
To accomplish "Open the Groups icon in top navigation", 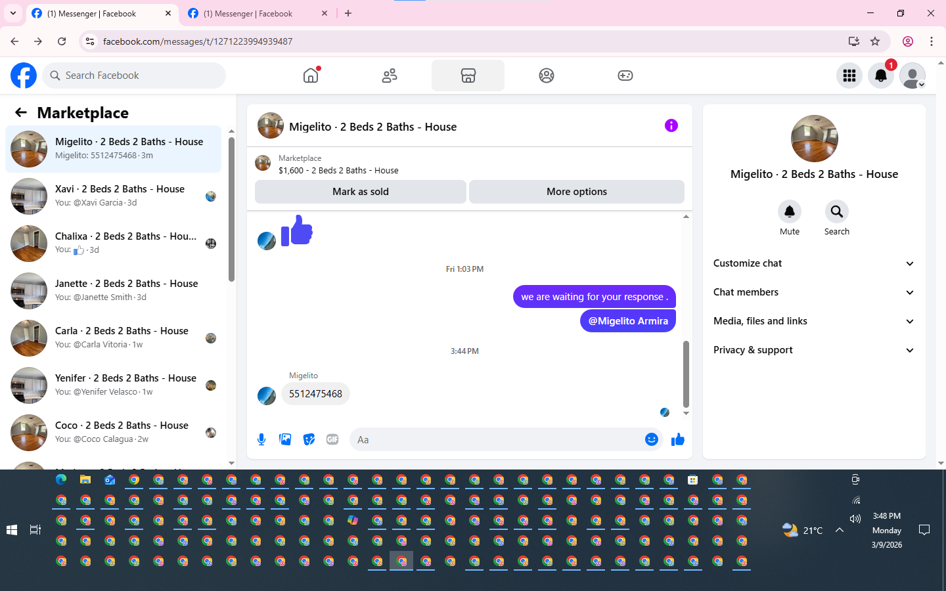I will (547, 76).
